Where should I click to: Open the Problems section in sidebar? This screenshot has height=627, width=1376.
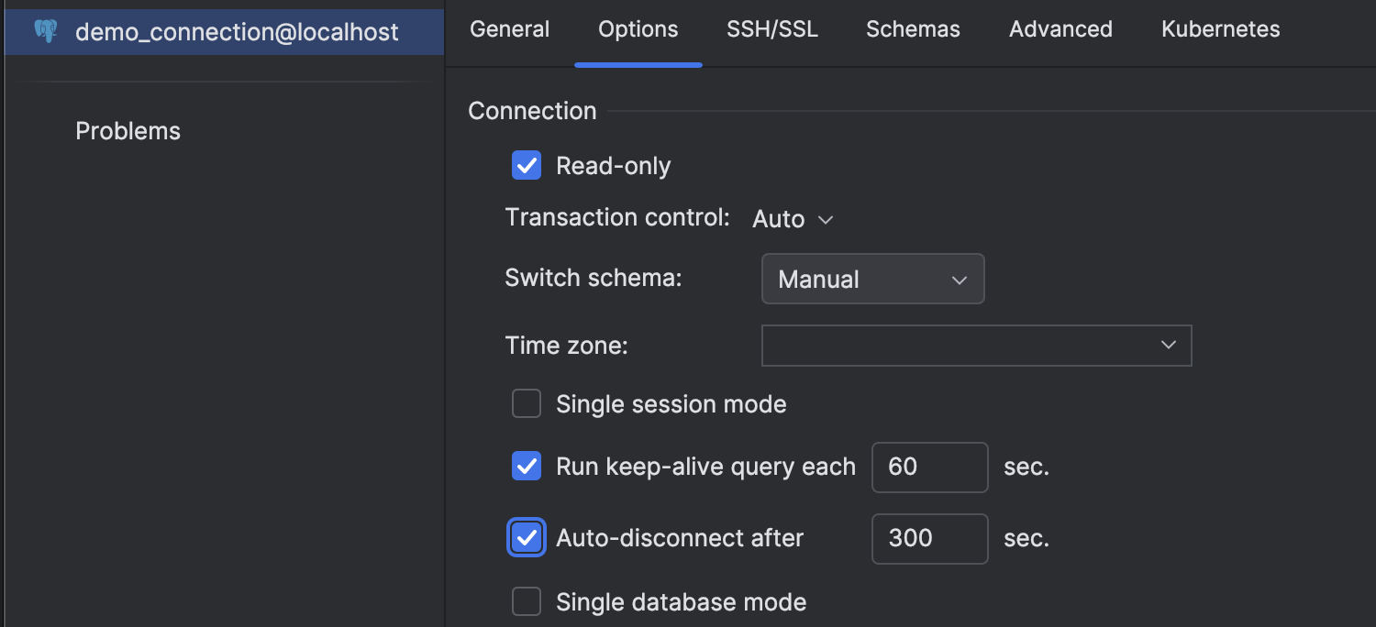tap(128, 131)
